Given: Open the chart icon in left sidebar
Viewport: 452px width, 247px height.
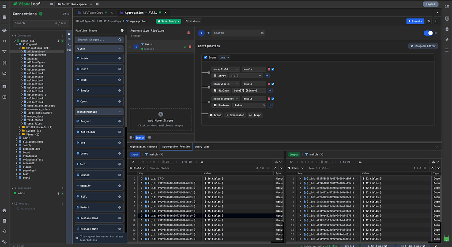Looking at the screenshot, I should point(4,73).
